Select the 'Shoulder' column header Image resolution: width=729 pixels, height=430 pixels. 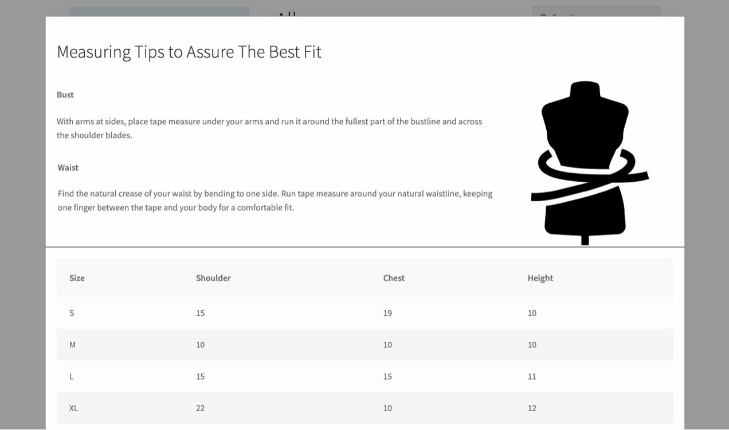tap(213, 278)
